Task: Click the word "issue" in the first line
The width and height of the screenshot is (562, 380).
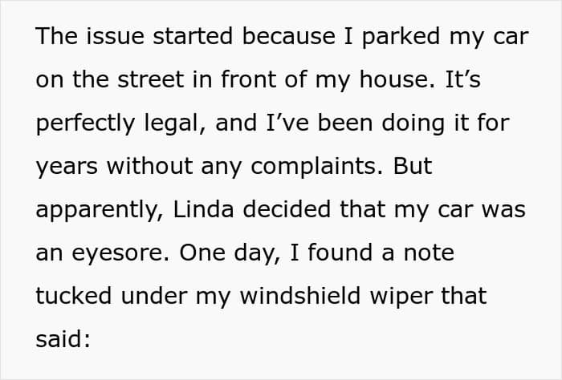Action: 115,36
